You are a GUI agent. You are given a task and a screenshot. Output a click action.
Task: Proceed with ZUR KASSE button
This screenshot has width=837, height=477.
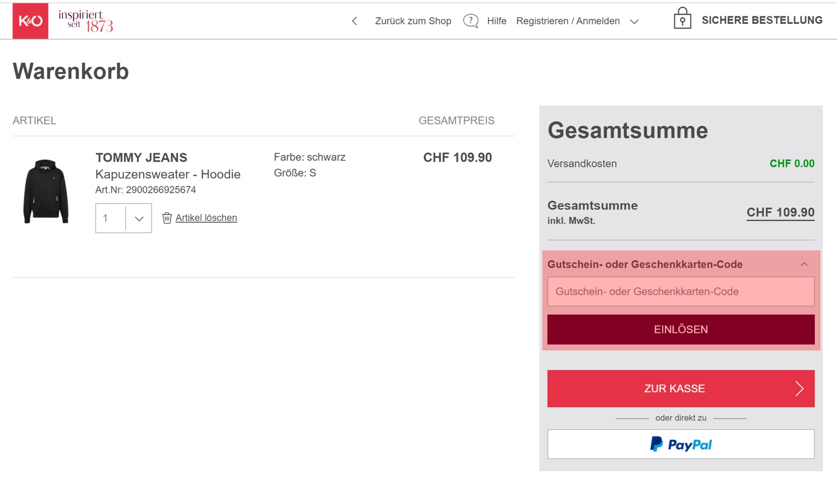click(x=681, y=389)
